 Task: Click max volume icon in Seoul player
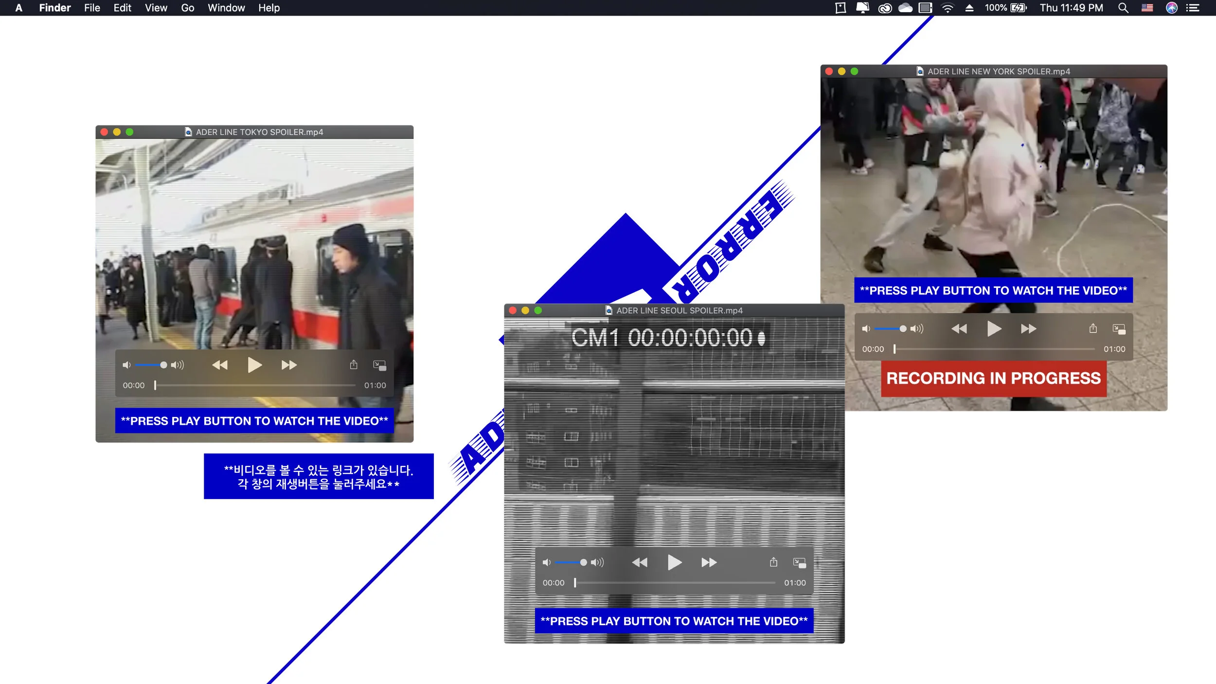click(x=597, y=562)
